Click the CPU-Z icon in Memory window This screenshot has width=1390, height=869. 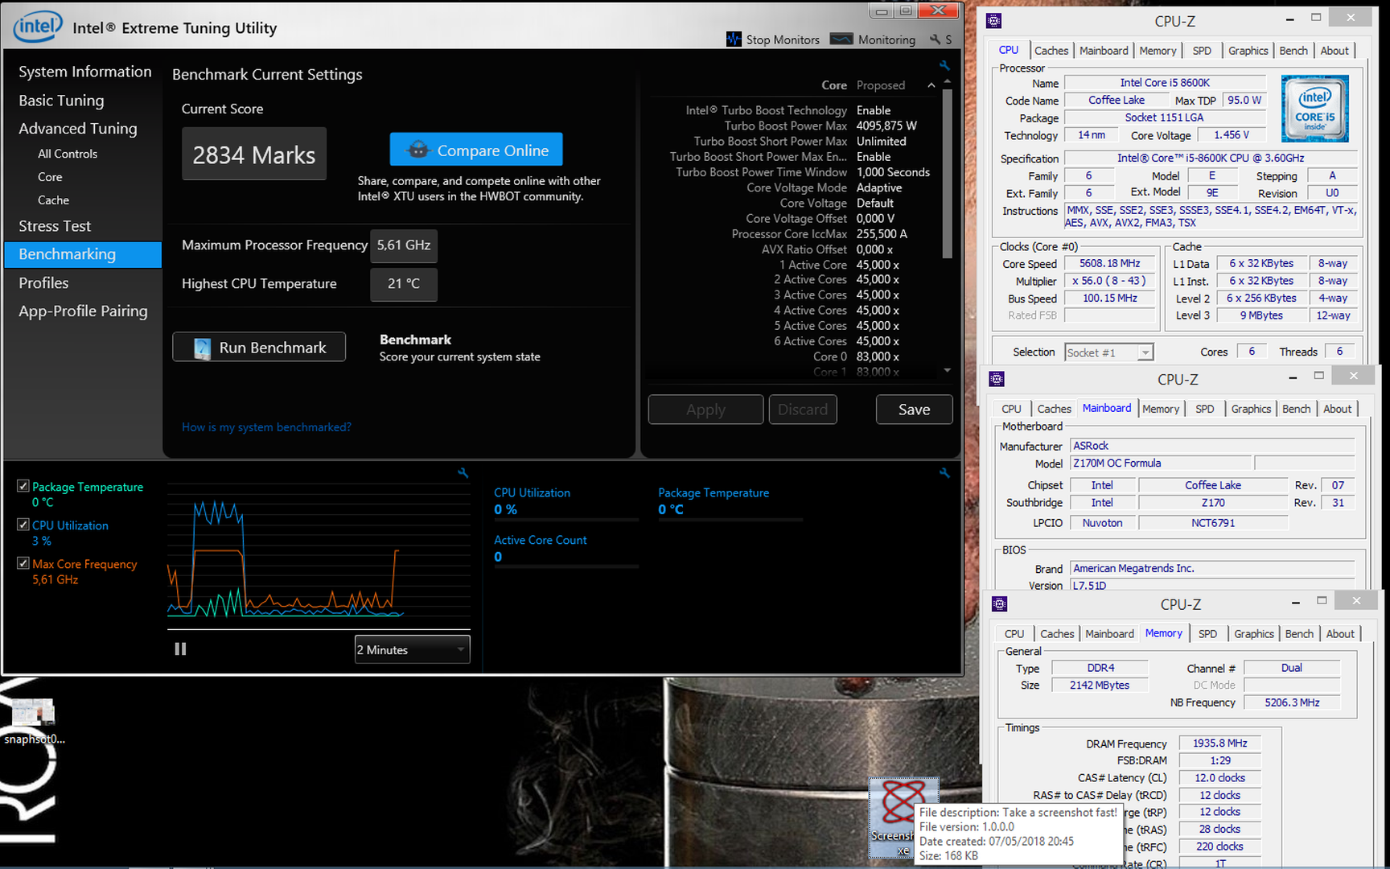tap(1000, 603)
